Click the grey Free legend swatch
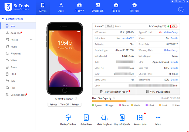 (173, 105)
